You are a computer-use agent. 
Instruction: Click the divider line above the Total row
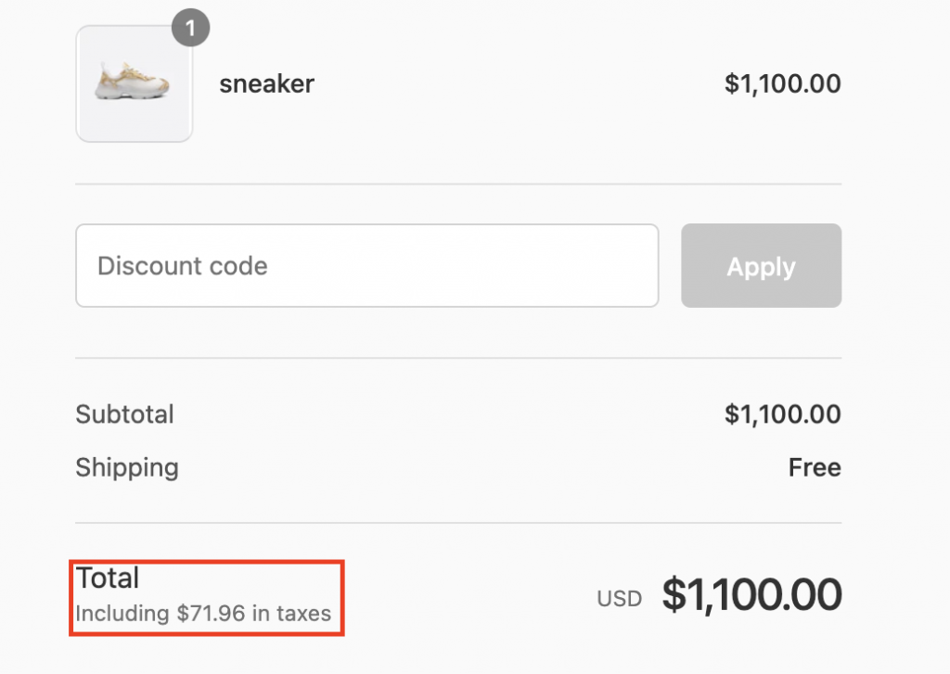point(458,523)
